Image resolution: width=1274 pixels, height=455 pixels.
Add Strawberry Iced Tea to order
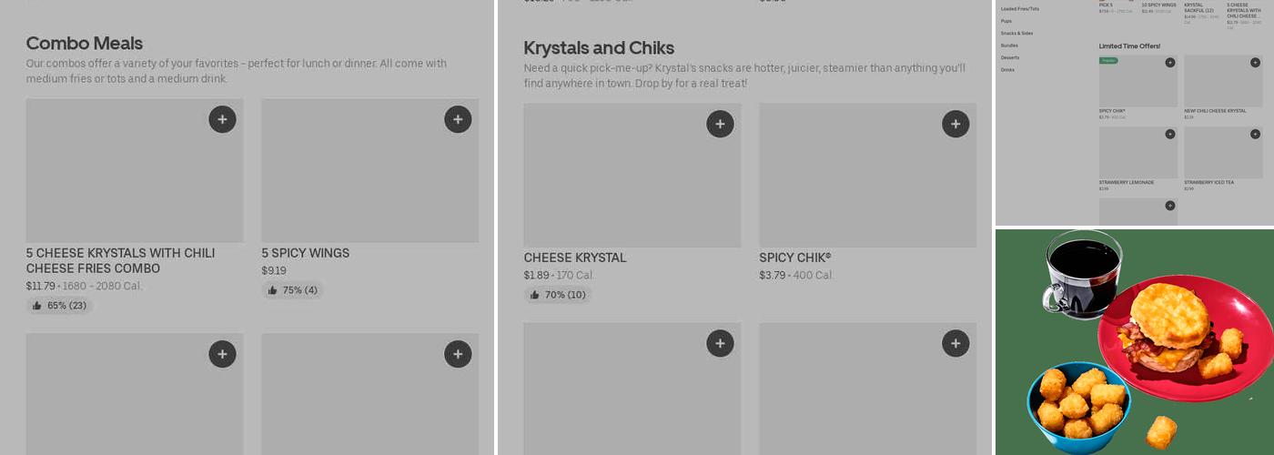click(1255, 134)
